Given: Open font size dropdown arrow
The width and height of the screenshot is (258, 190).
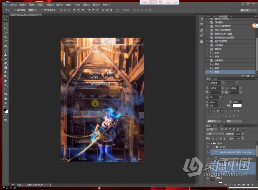Looking at the screenshot, I should 222,88.
